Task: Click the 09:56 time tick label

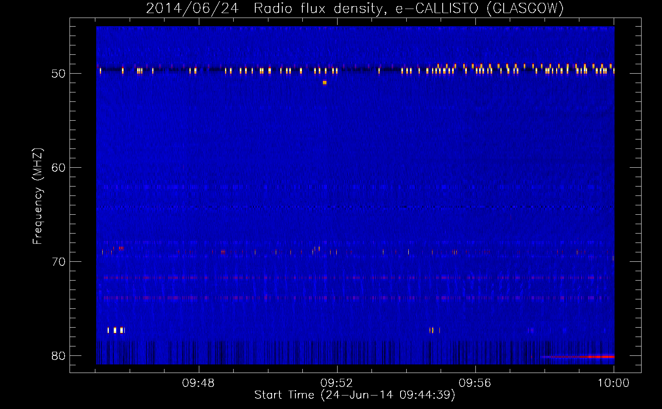Action: [x=475, y=383]
